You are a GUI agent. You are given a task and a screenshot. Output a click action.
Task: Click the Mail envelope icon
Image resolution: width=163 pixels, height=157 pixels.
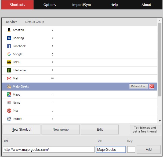[x=9, y=78]
